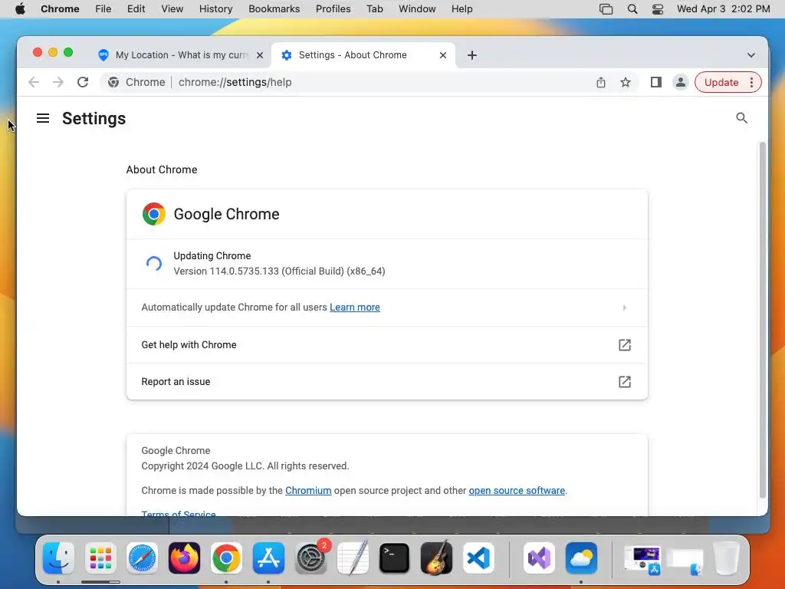
Task: Open the Chromium link
Action: click(308, 491)
